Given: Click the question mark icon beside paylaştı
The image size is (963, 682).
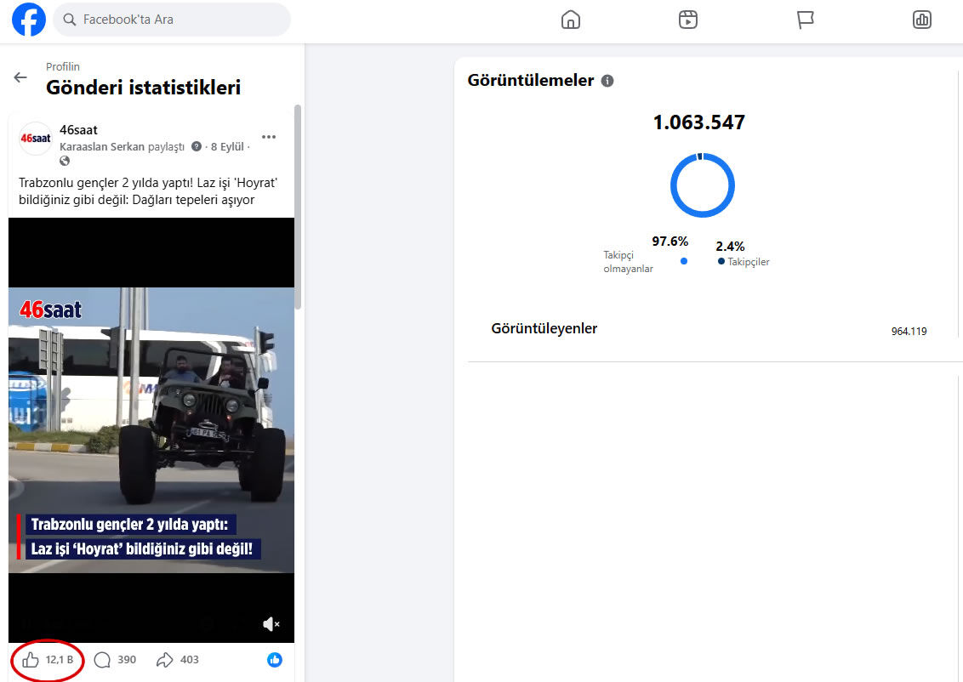Looking at the screenshot, I should coord(197,147).
